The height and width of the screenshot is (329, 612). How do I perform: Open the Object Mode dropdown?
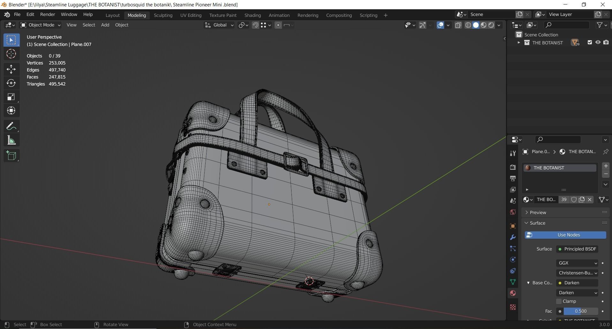41,25
